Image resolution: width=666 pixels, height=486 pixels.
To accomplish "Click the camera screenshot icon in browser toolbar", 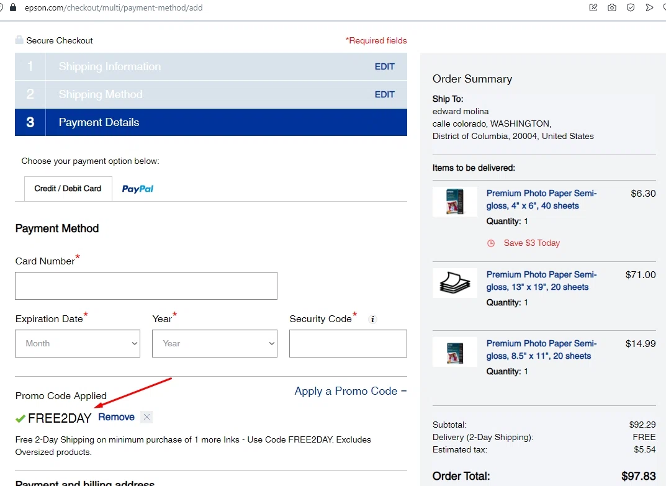I will 611,7.
